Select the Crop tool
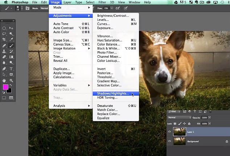 pos(4,39)
